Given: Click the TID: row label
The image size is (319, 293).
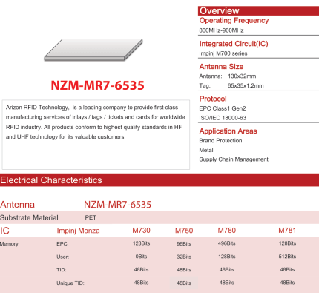Looking at the screenshot, I should (x=62, y=270).
